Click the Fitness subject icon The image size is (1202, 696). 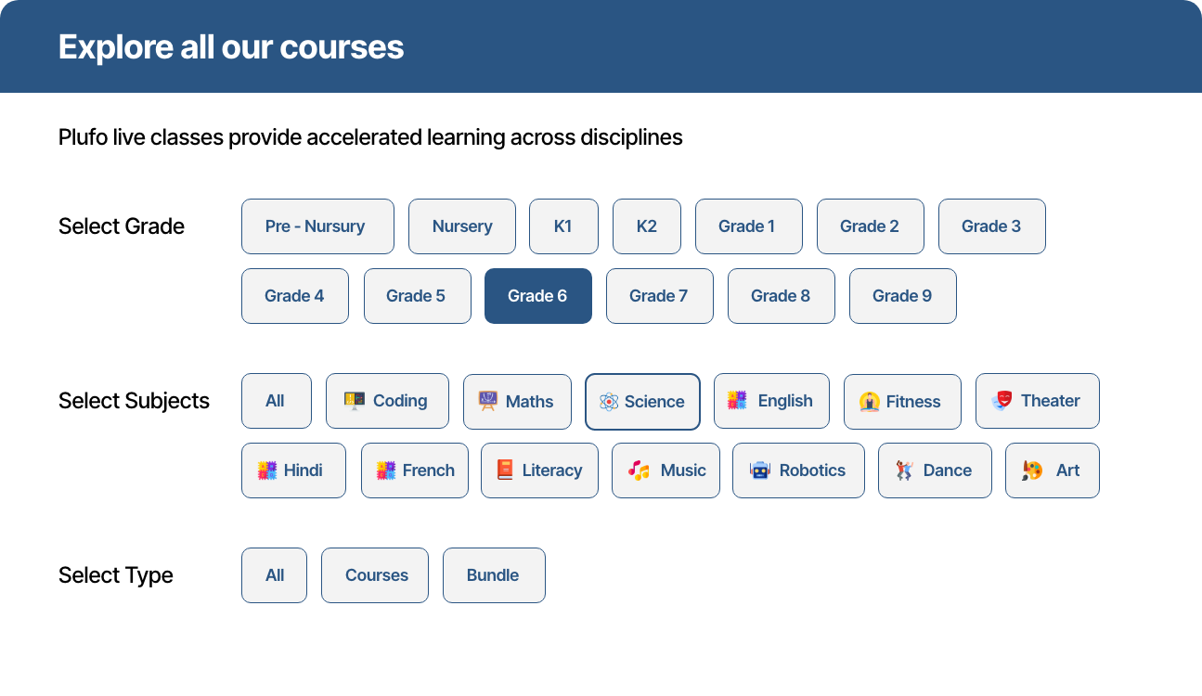pyautogui.click(x=869, y=402)
